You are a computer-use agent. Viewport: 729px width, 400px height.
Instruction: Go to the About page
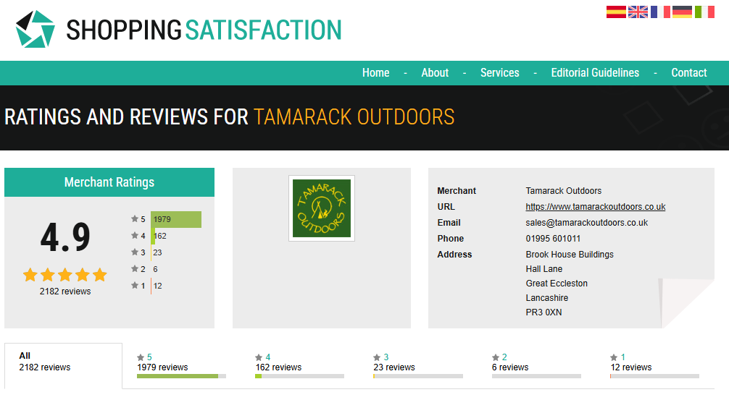coord(435,73)
